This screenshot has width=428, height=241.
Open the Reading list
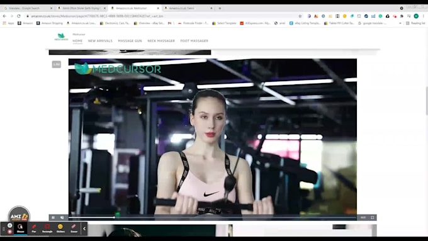(x=415, y=23)
